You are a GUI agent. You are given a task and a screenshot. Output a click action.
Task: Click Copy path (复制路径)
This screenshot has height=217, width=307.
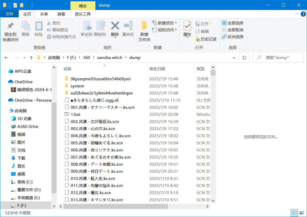57,30
